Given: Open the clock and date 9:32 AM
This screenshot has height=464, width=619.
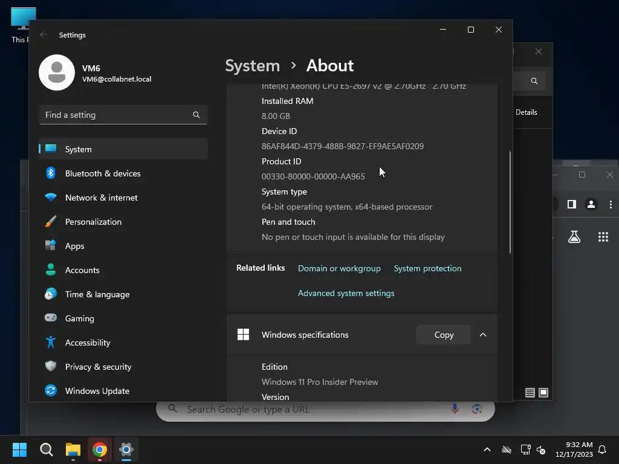Looking at the screenshot, I should [x=574, y=449].
